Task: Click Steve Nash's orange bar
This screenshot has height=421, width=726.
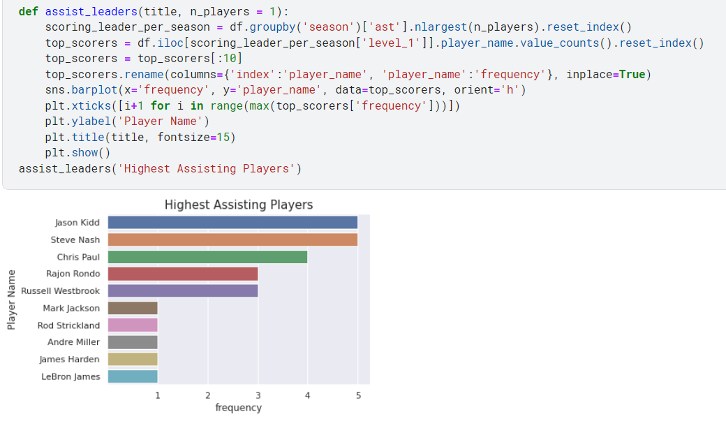Action: (230, 239)
